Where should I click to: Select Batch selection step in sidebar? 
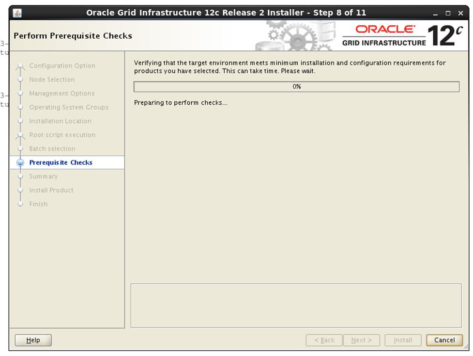click(x=52, y=149)
